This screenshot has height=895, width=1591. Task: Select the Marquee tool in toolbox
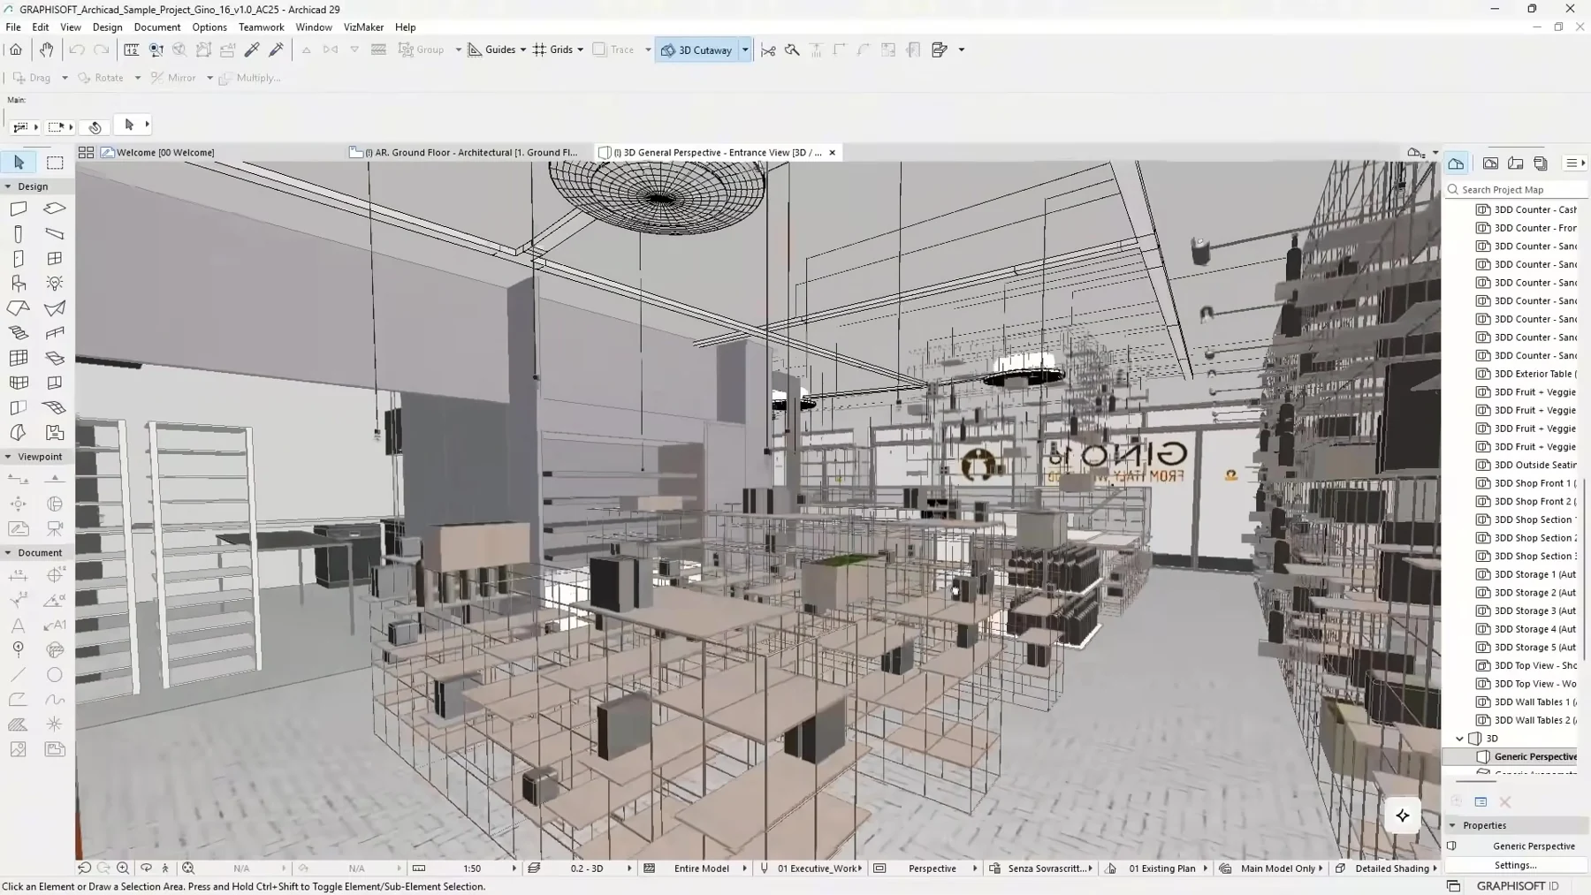55,163
